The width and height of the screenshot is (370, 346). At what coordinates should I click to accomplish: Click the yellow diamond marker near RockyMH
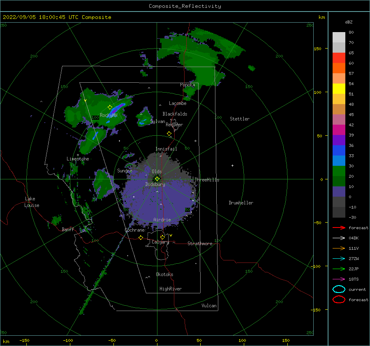point(110,107)
